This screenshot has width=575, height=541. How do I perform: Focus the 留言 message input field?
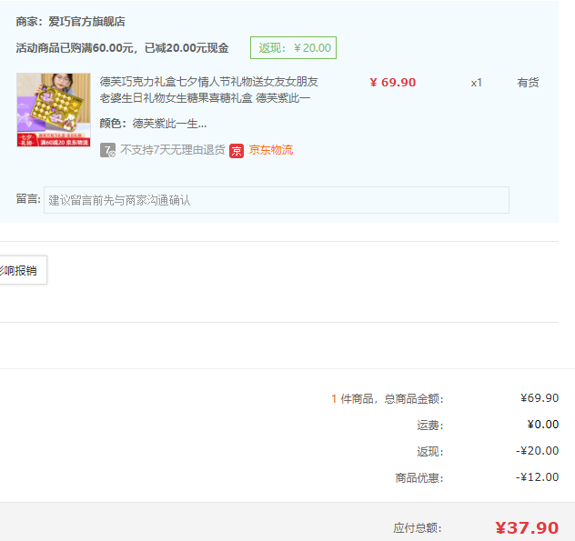point(277,200)
